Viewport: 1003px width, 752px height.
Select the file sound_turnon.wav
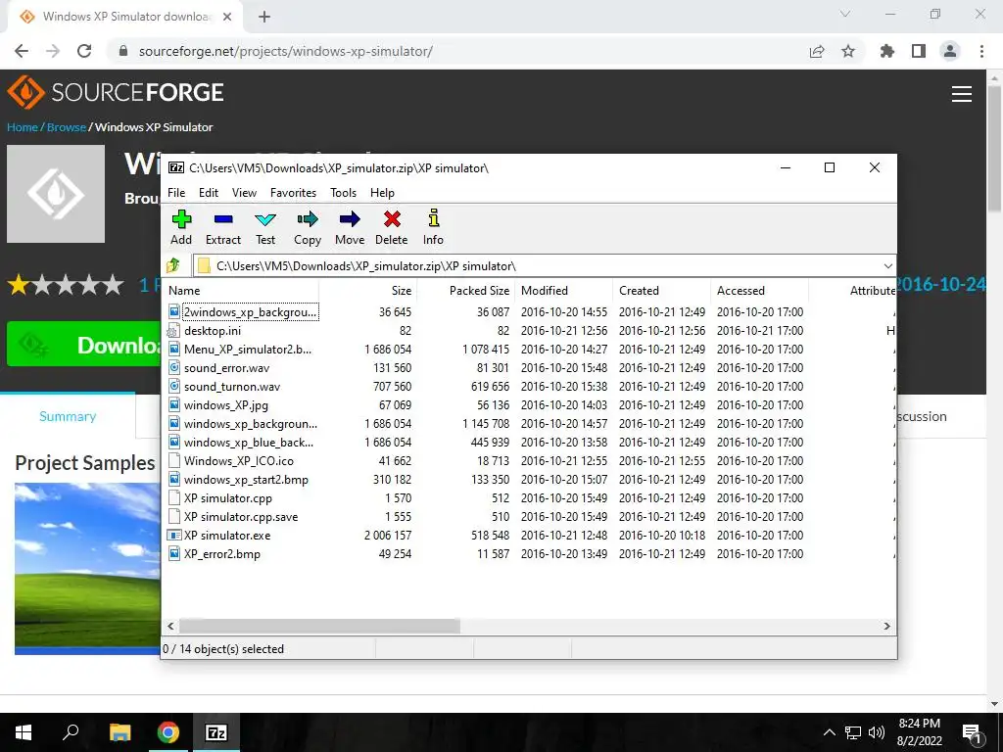(231, 386)
